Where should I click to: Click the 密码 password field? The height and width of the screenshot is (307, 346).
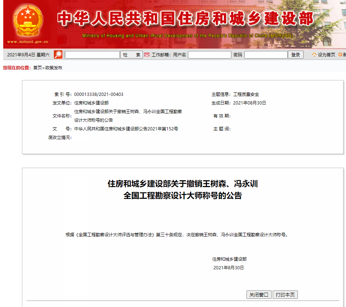pyautogui.click(x=266, y=55)
